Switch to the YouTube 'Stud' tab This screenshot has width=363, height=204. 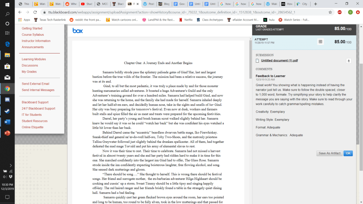(87, 4)
